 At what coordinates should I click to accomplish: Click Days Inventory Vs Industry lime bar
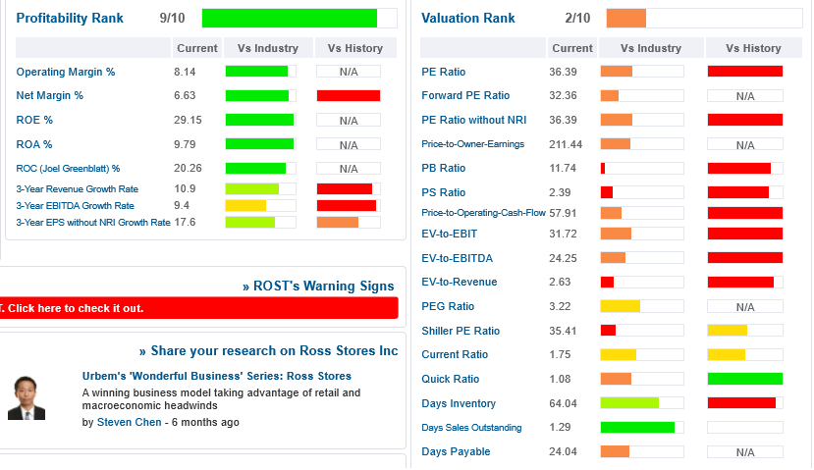(x=629, y=402)
